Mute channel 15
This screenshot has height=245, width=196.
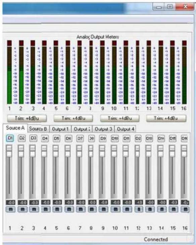[174, 209]
